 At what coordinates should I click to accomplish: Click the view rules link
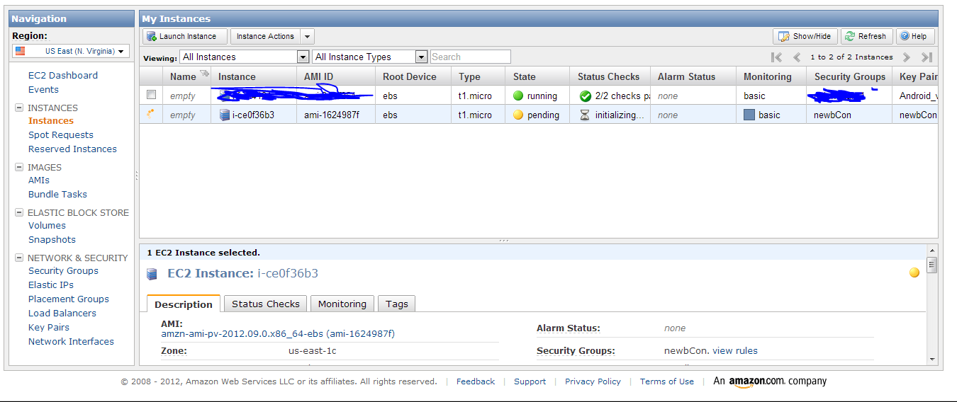(x=735, y=350)
